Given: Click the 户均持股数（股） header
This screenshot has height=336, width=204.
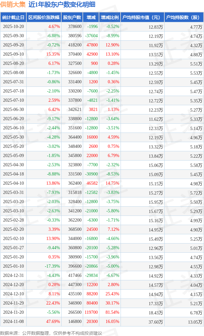Looking at the screenshot, I should (x=184, y=17).
